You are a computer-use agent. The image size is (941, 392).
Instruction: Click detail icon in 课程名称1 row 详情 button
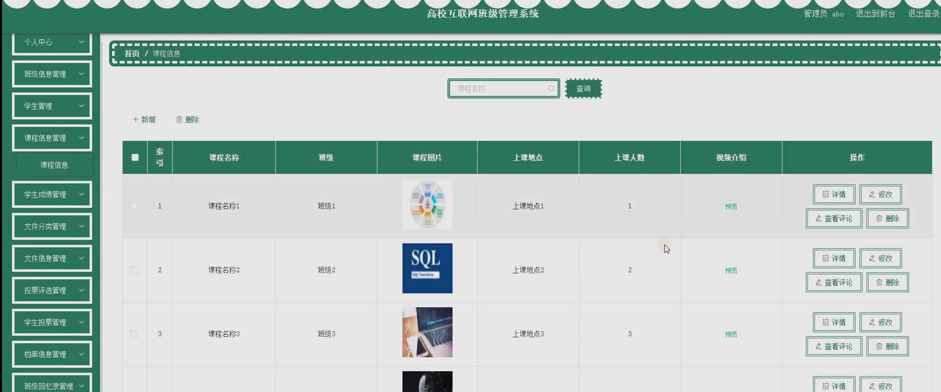pos(825,194)
